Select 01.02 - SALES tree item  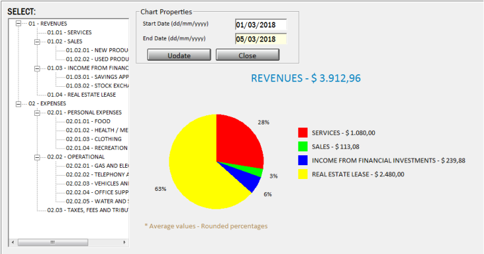[x=65, y=41]
